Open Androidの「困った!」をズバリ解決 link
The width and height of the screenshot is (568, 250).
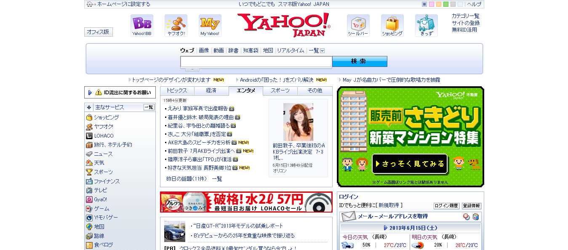point(277,80)
